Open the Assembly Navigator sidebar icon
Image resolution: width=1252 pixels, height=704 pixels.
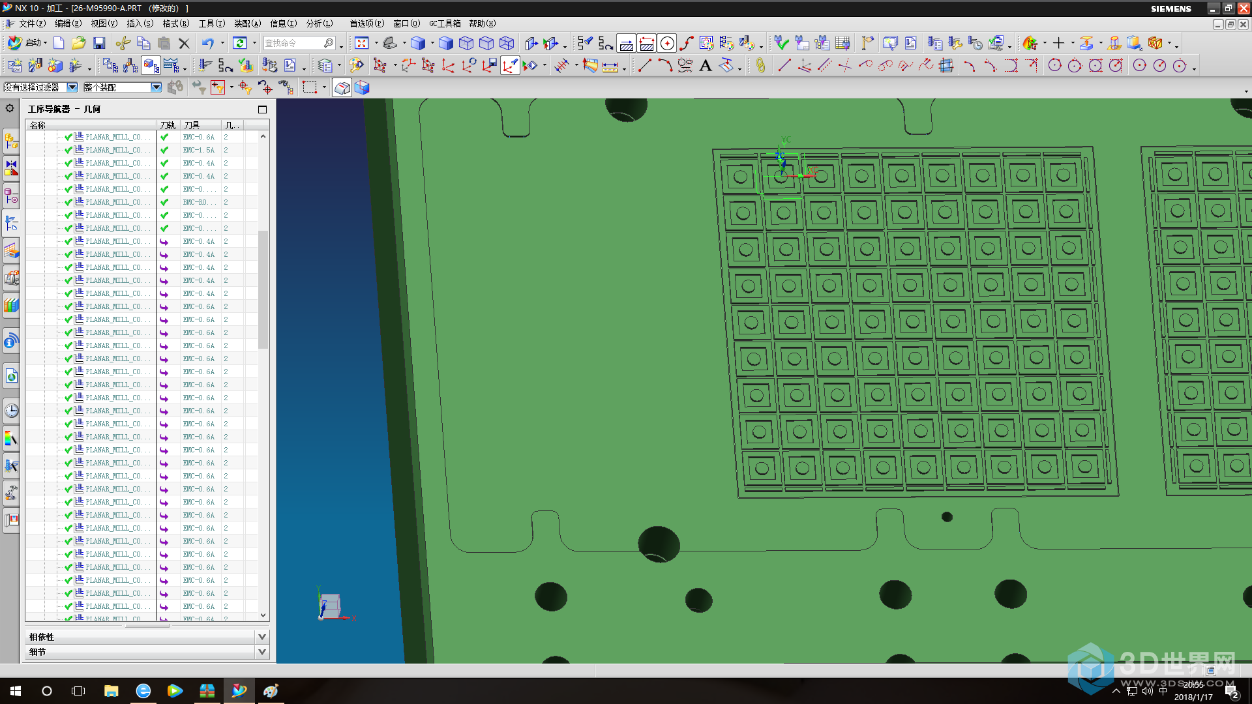tap(11, 141)
